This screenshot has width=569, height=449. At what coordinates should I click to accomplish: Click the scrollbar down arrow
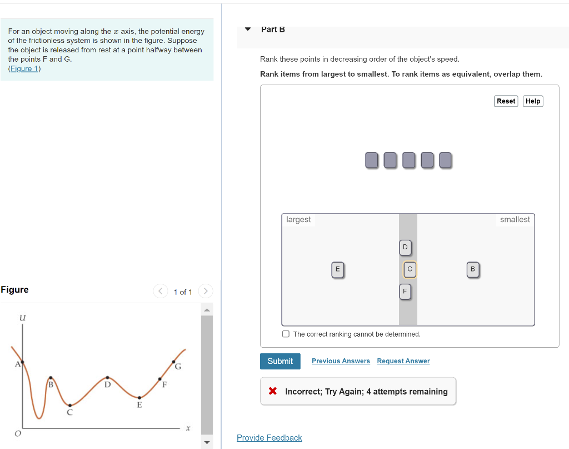pyautogui.click(x=207, y=442)
